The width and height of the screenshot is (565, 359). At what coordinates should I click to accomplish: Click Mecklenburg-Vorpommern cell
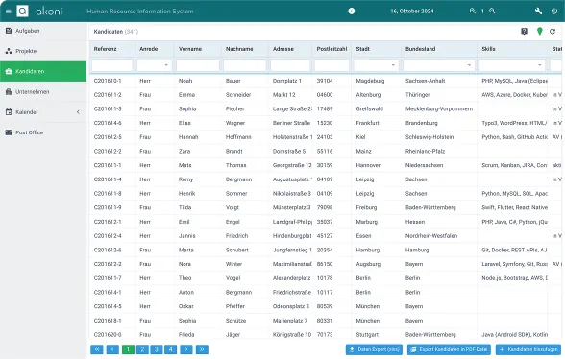click(439, 108)
